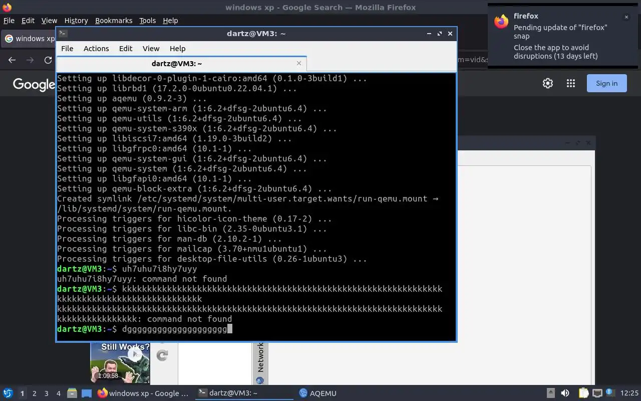Viewport: 641px width, 401px height.
Task: Open the Firefox History menu
Action: (x=76, y=21)
